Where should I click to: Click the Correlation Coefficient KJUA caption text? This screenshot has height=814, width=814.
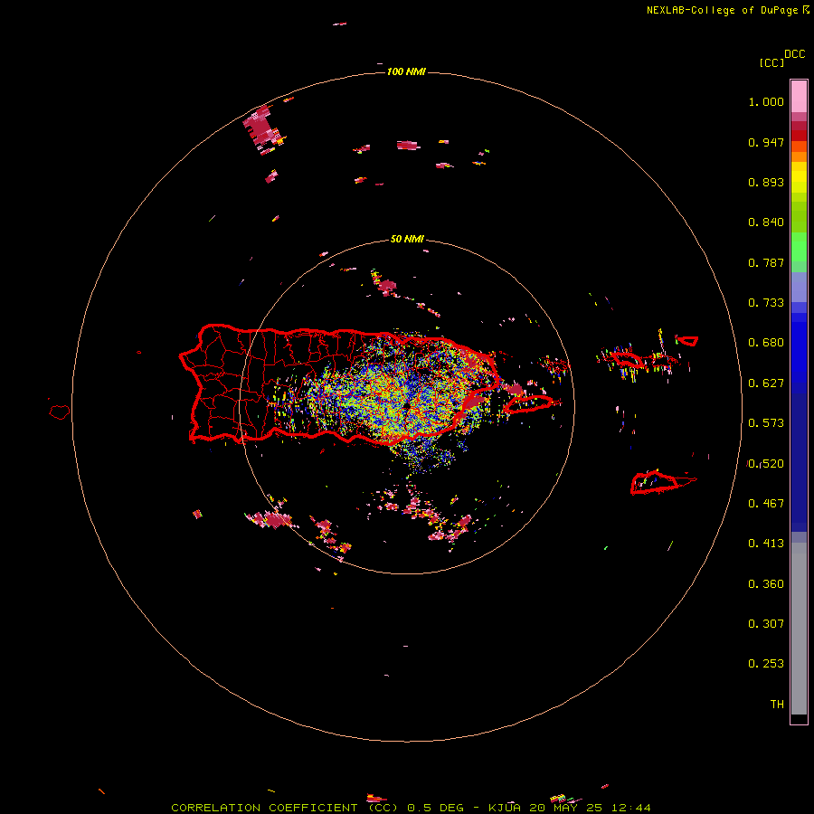[411, 808]
